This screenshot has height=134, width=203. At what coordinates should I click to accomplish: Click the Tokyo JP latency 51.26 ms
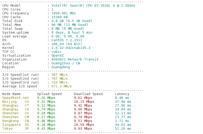(x=123, y=129)
